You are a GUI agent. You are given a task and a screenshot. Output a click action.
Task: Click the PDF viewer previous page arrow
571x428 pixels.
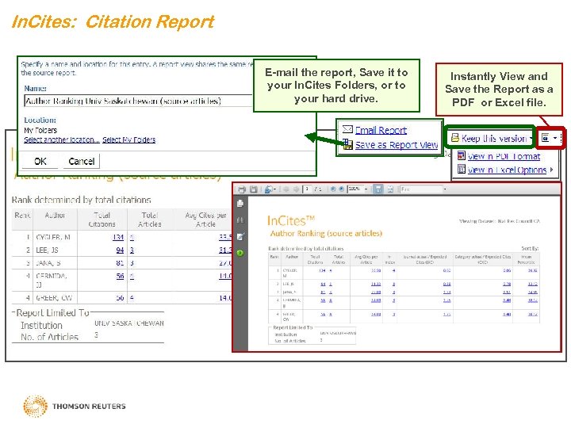[x=285, y=189]
